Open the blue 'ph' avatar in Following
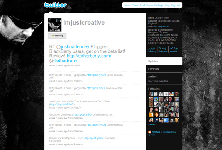Screen dimensions: 222x150 (x=166, y=120)
